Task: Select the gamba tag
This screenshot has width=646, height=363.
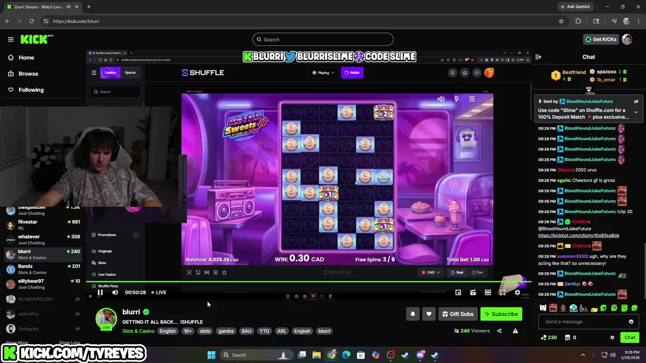Action: coord(226,331)
